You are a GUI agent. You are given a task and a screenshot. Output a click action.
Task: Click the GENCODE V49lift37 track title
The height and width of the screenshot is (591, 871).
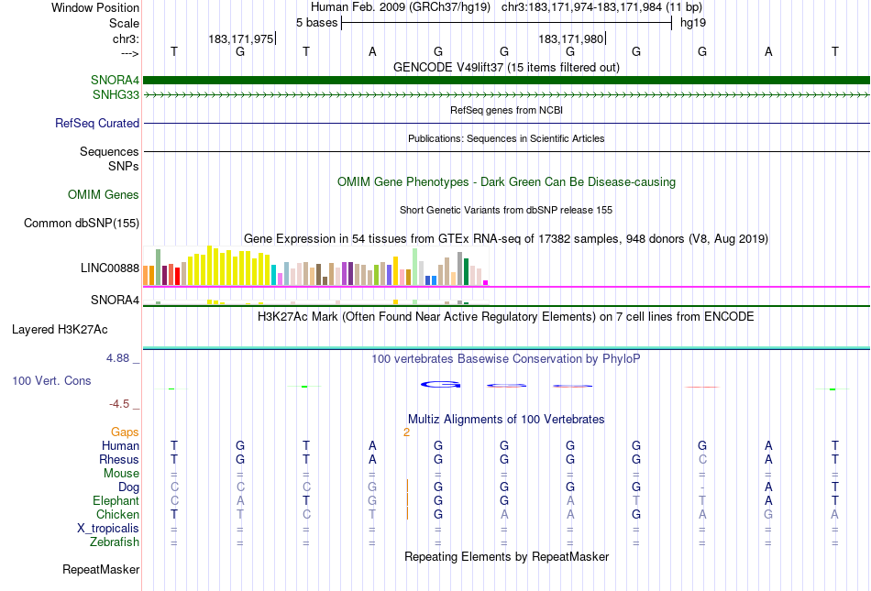(x=506, y=68)
